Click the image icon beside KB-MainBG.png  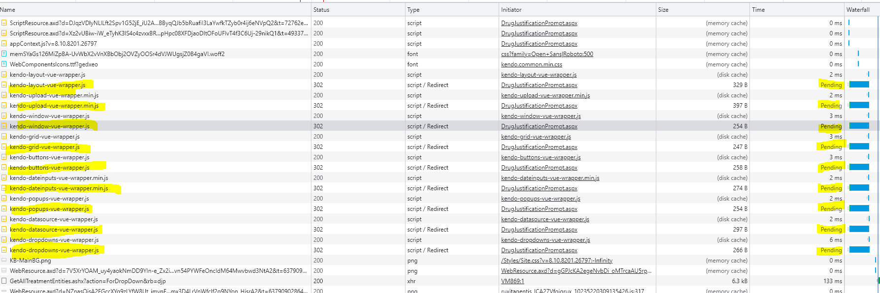pyautogui.click(x=4, y=261)
